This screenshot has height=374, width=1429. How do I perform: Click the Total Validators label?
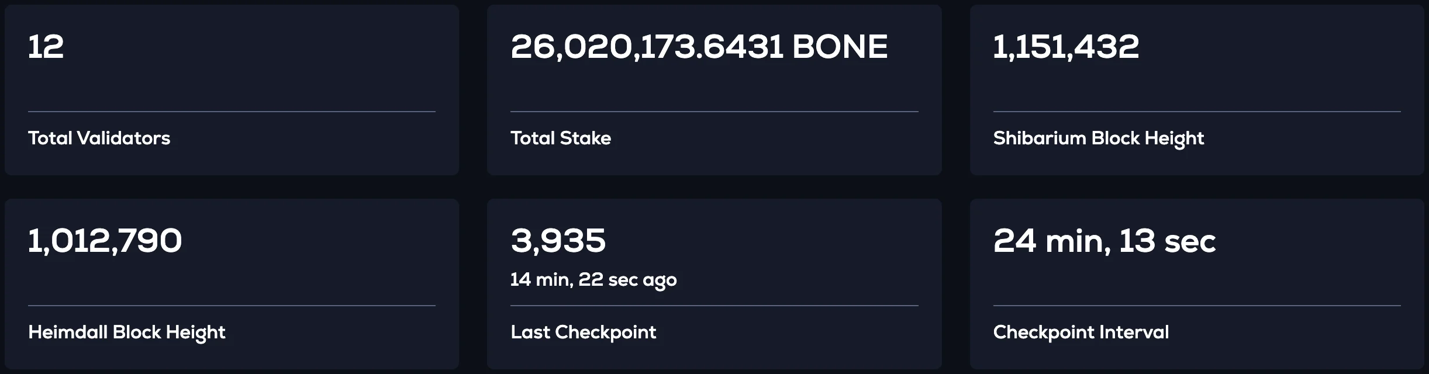[x=99, y=138]
